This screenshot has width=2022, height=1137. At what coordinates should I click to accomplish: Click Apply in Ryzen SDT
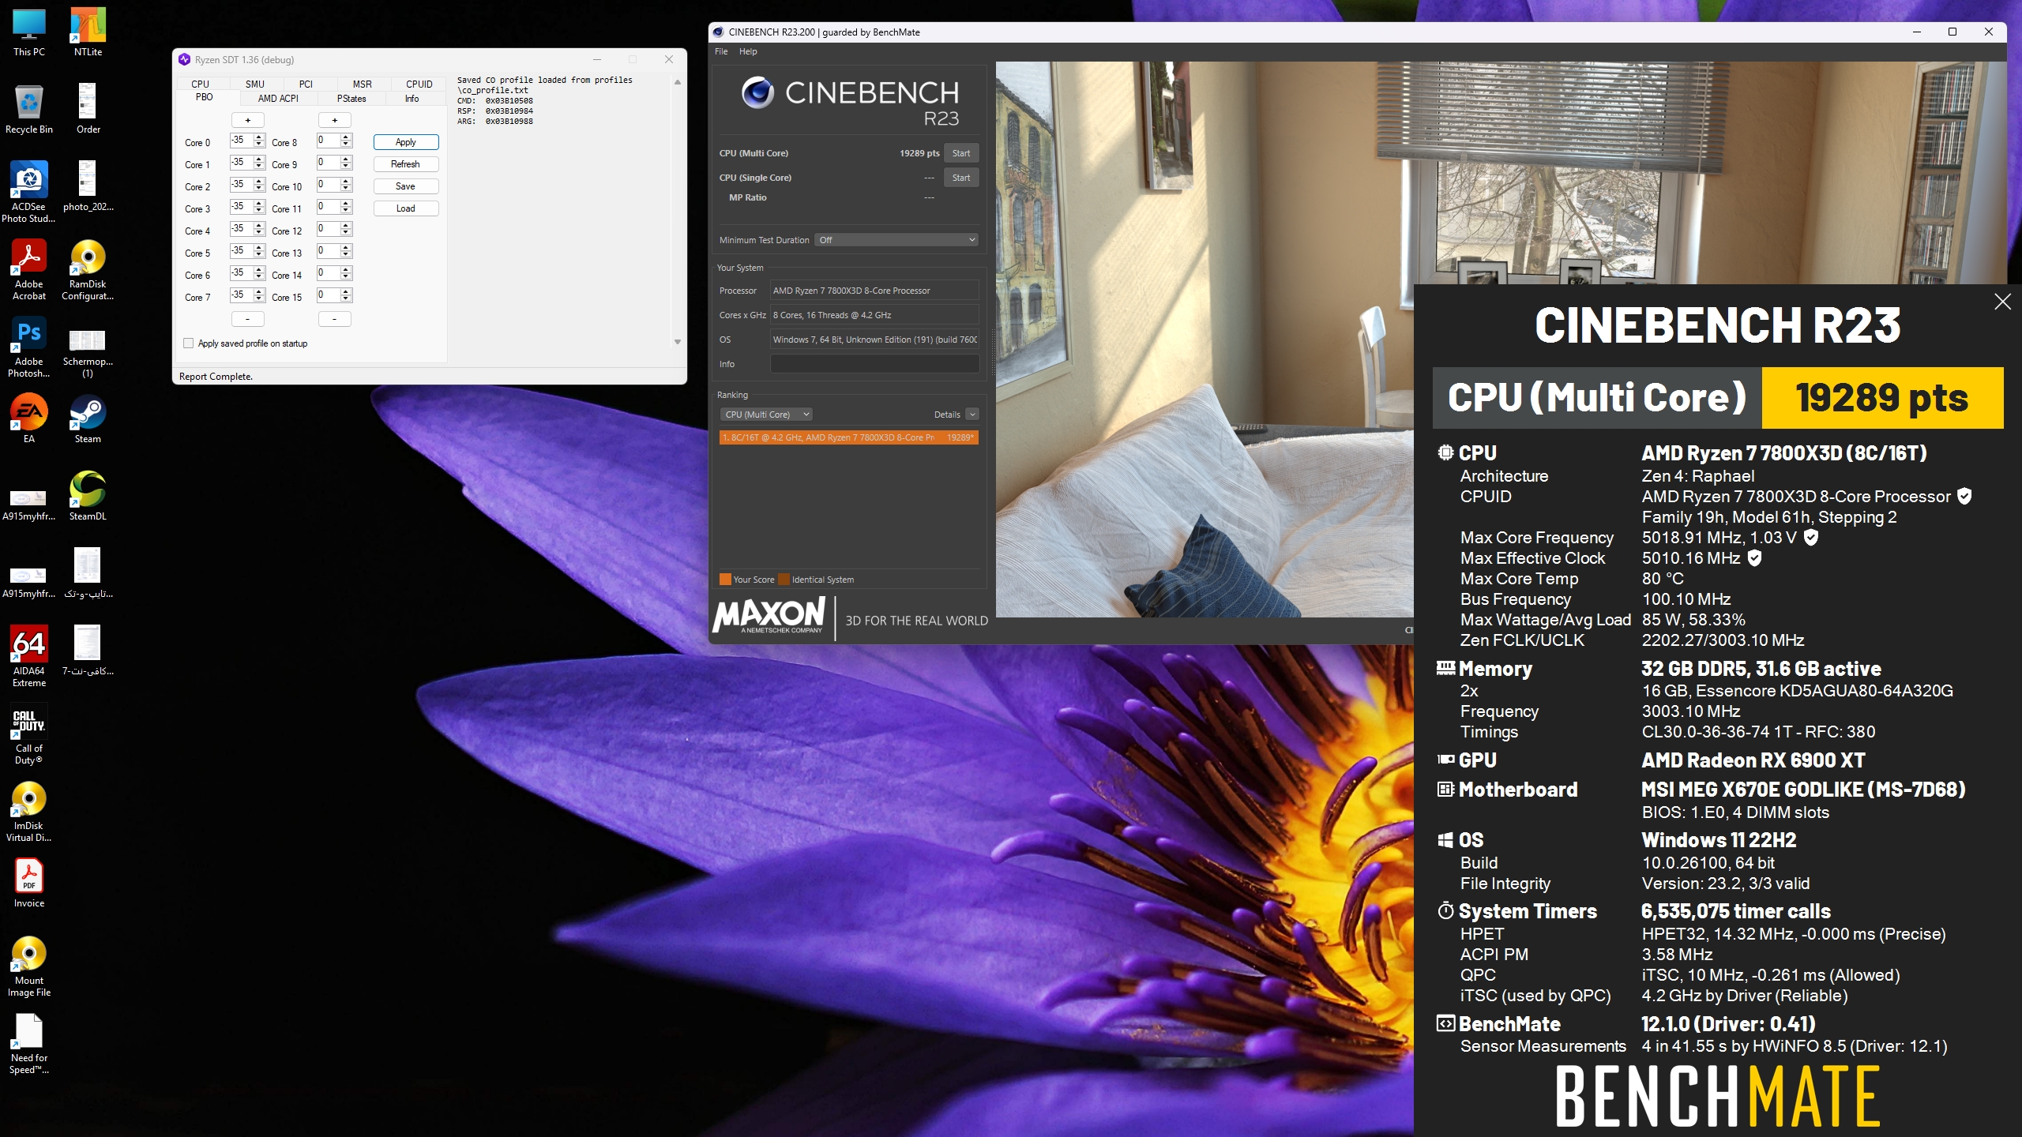[x=406, y=142]
